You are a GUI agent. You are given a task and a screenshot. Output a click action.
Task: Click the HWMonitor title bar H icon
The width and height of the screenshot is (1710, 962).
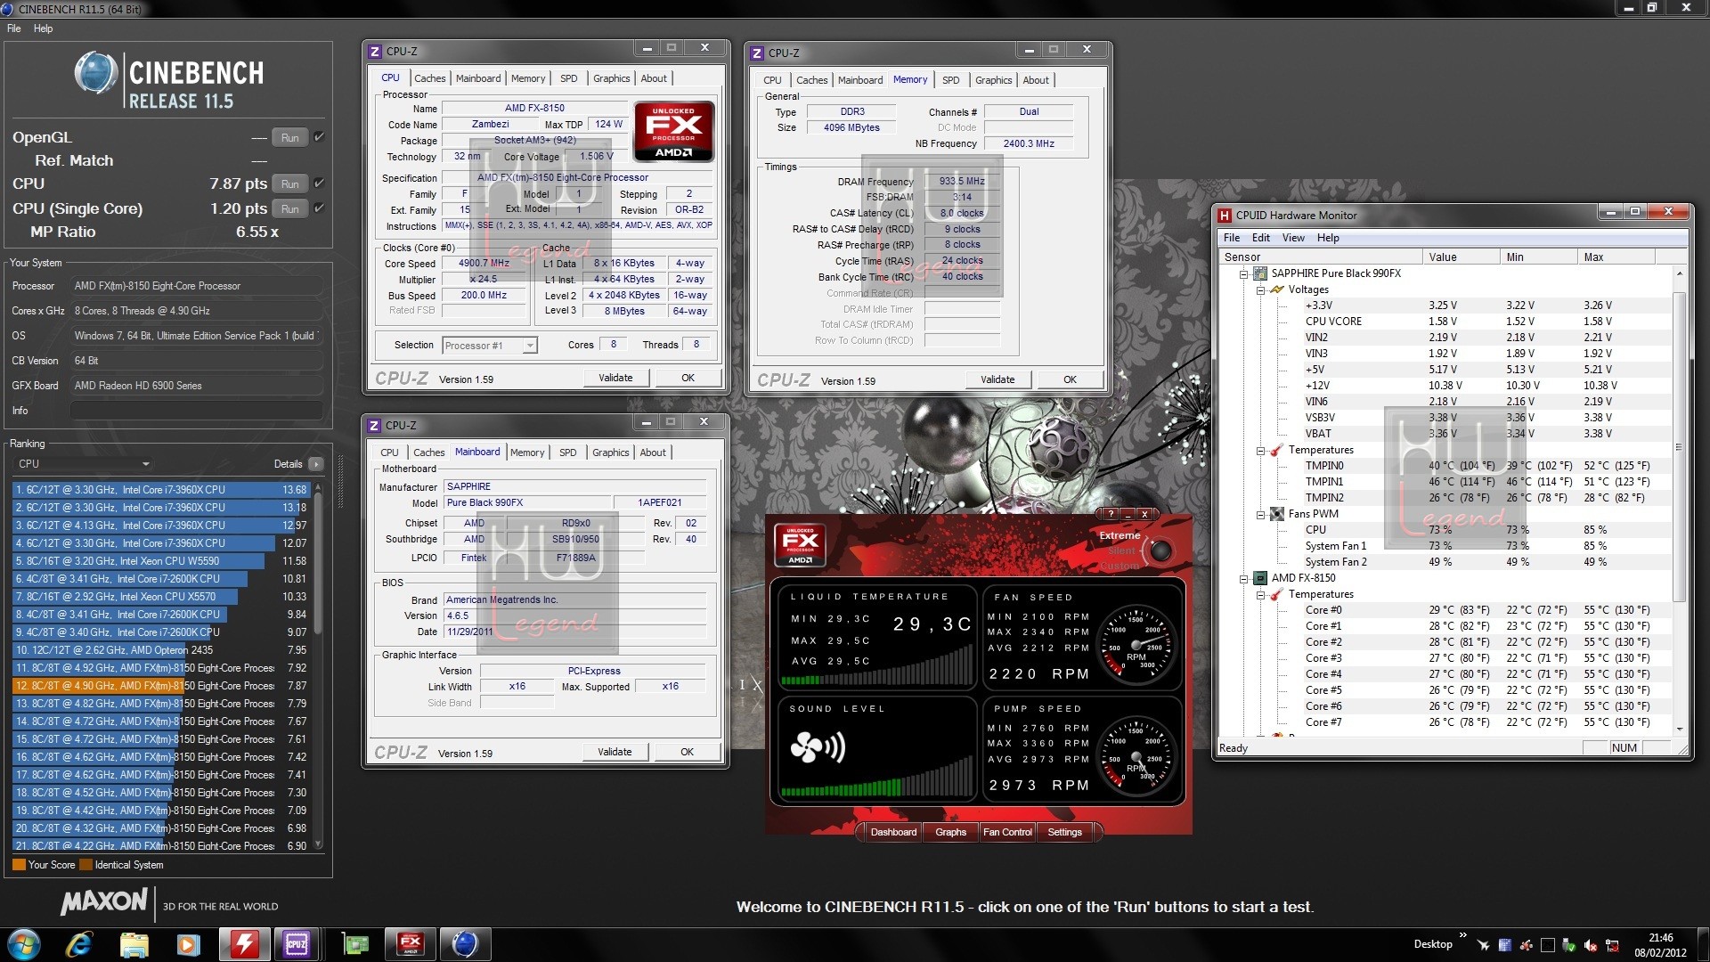[x=1225, y=215]
